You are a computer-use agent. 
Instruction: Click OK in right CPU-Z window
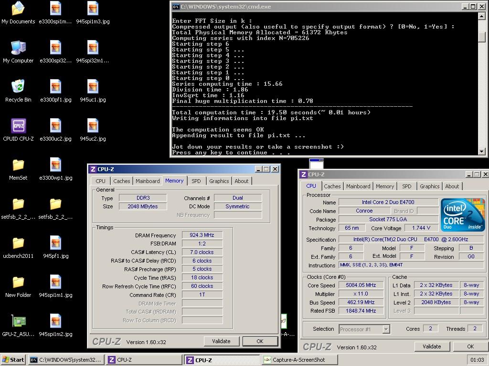[x=470, y=346]
